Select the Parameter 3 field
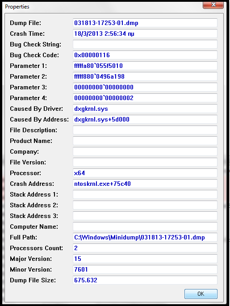Screen dimensions: 230x306 coord(145,87)
